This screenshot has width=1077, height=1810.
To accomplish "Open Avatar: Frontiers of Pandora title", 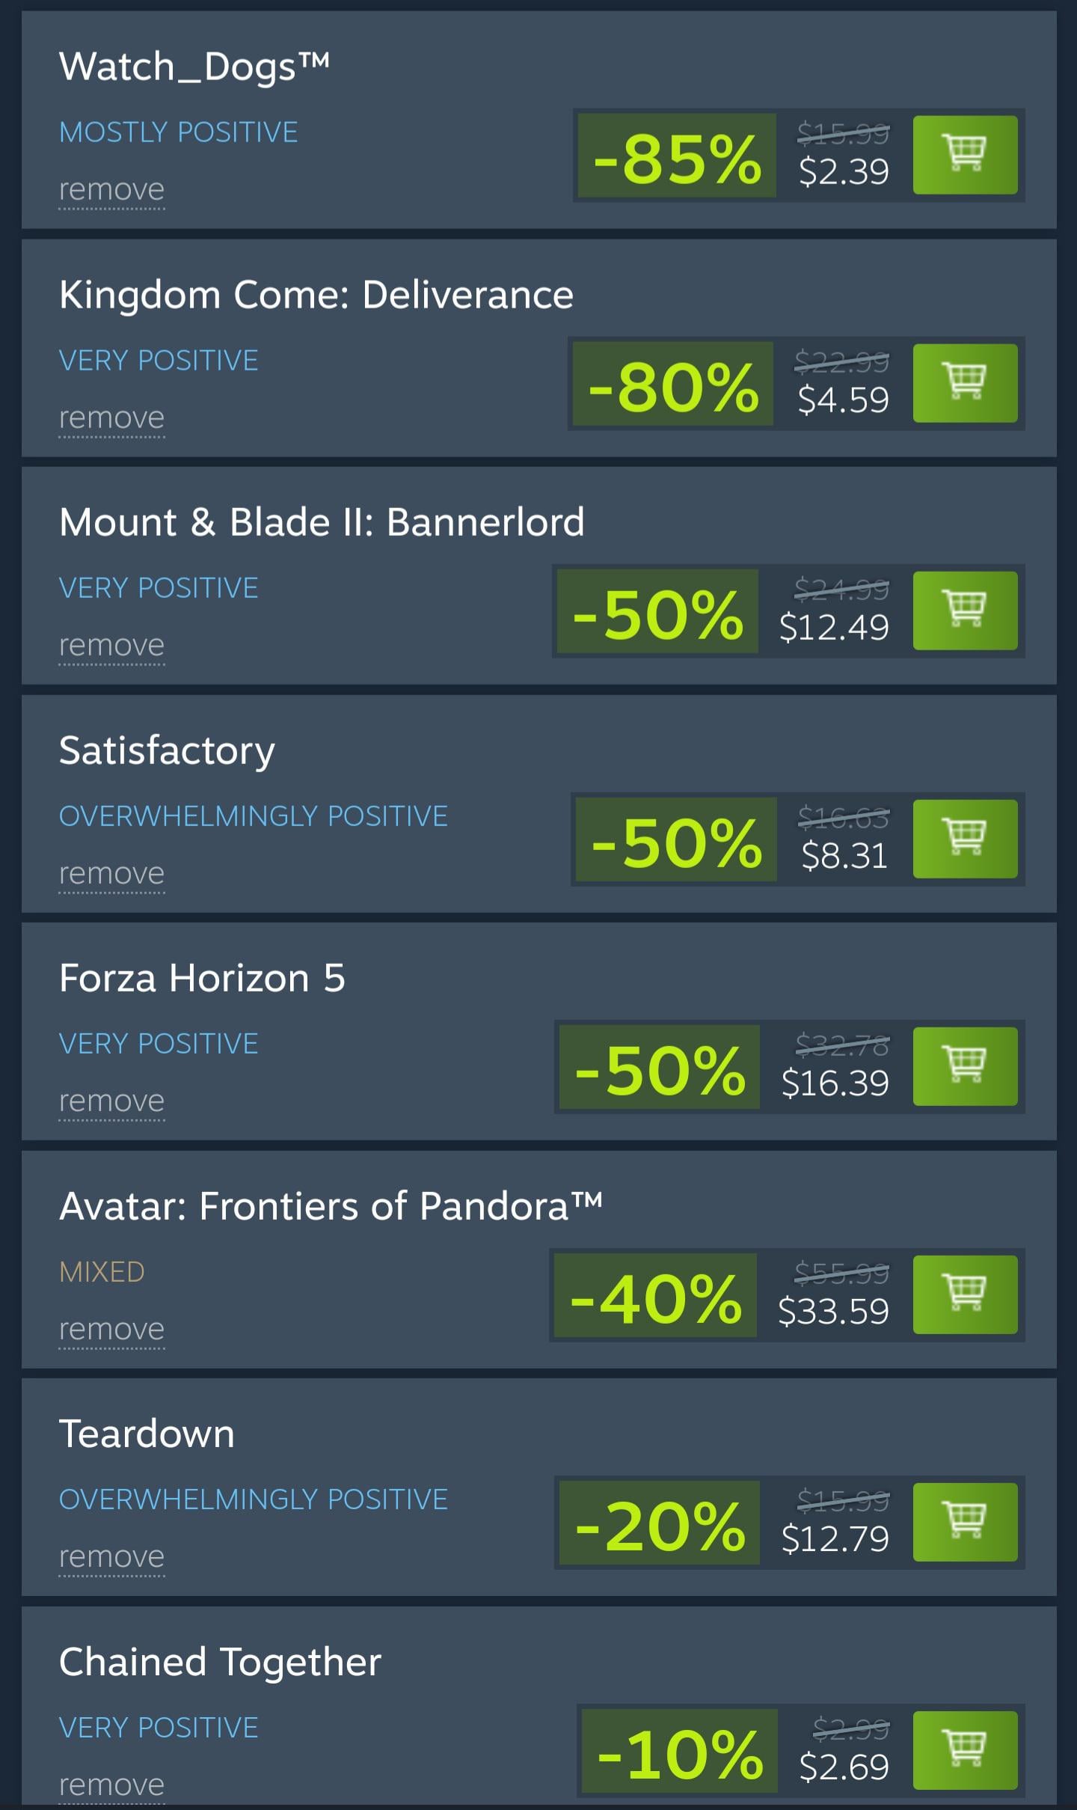I will coord(331,1206).
